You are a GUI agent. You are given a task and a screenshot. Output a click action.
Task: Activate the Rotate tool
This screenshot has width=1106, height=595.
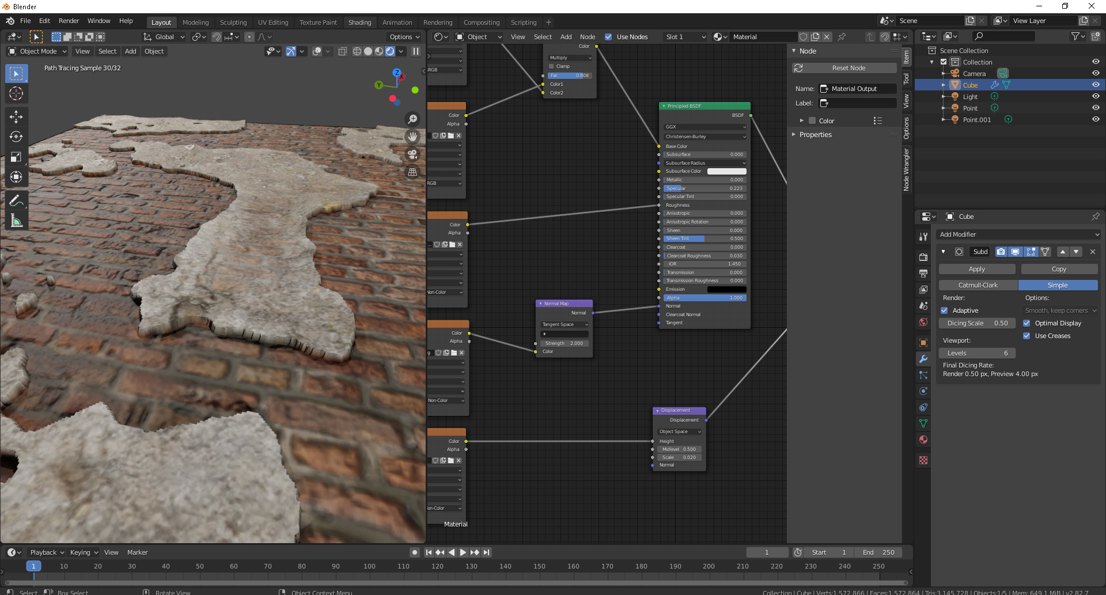tap(16, 137)
